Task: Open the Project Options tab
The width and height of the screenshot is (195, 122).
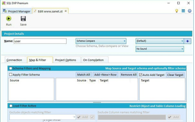Action: [67, 60]
